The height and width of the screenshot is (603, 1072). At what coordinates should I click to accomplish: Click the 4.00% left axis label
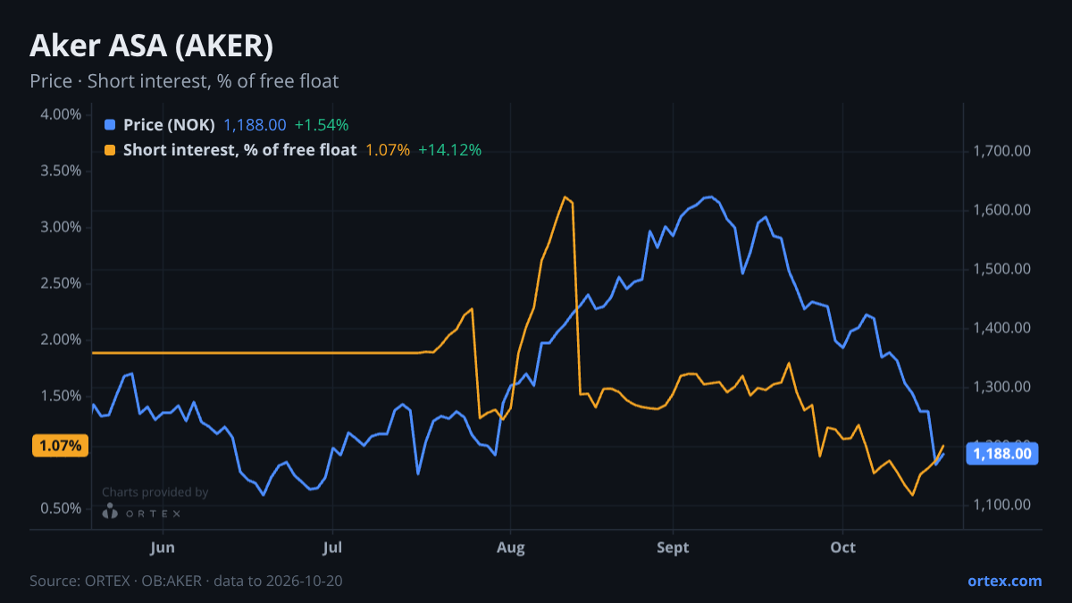(61, 114)
